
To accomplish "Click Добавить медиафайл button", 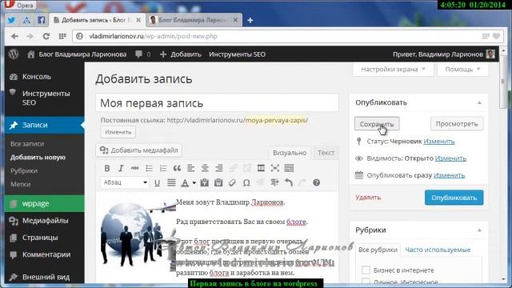I will pos(139,150).
